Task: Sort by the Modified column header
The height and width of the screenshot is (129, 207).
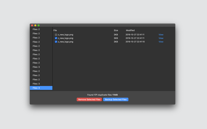Action: point(130,30)
